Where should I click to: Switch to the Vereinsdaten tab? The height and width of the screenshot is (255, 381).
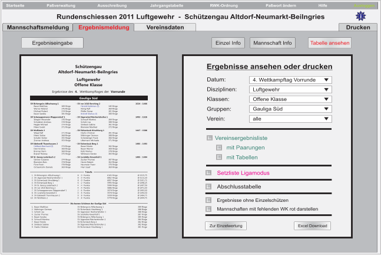pyautogui.click(x=165, y=27)
